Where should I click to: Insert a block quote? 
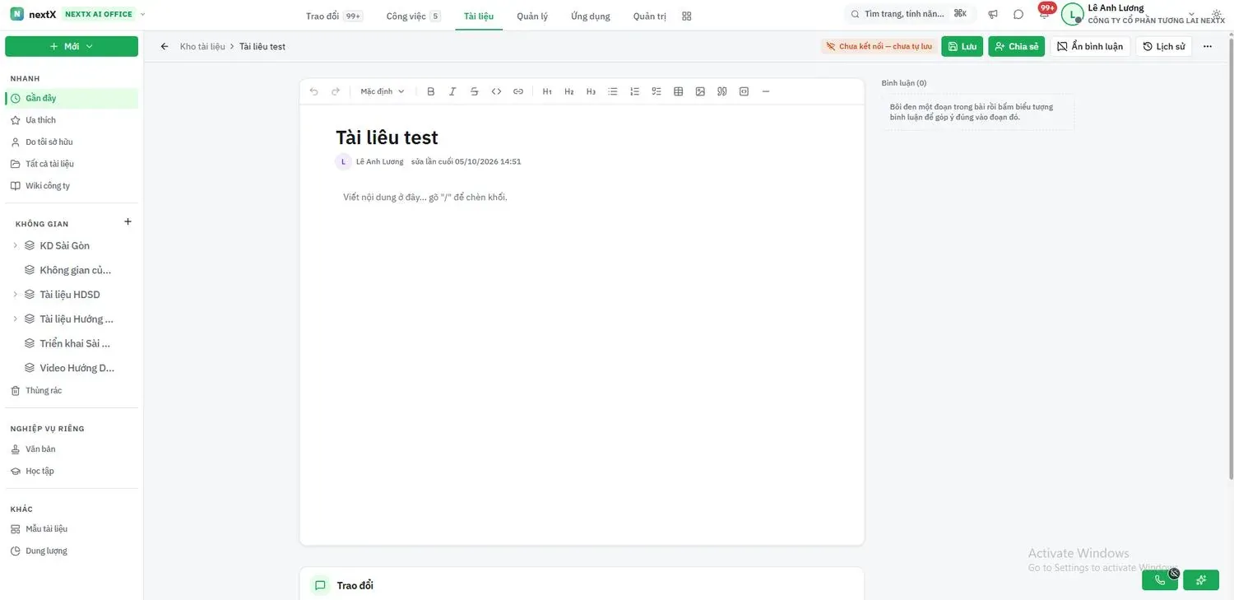click(722, 91)
